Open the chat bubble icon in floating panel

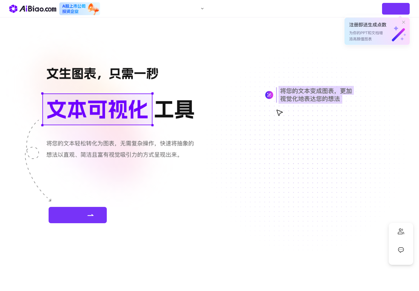[x=401, y=250]
